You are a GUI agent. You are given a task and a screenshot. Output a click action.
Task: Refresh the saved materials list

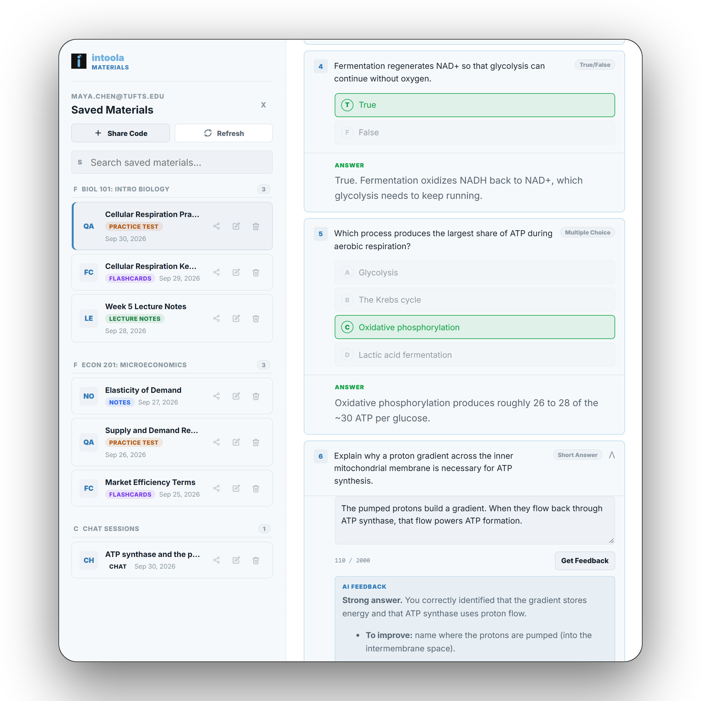(224, 133)
